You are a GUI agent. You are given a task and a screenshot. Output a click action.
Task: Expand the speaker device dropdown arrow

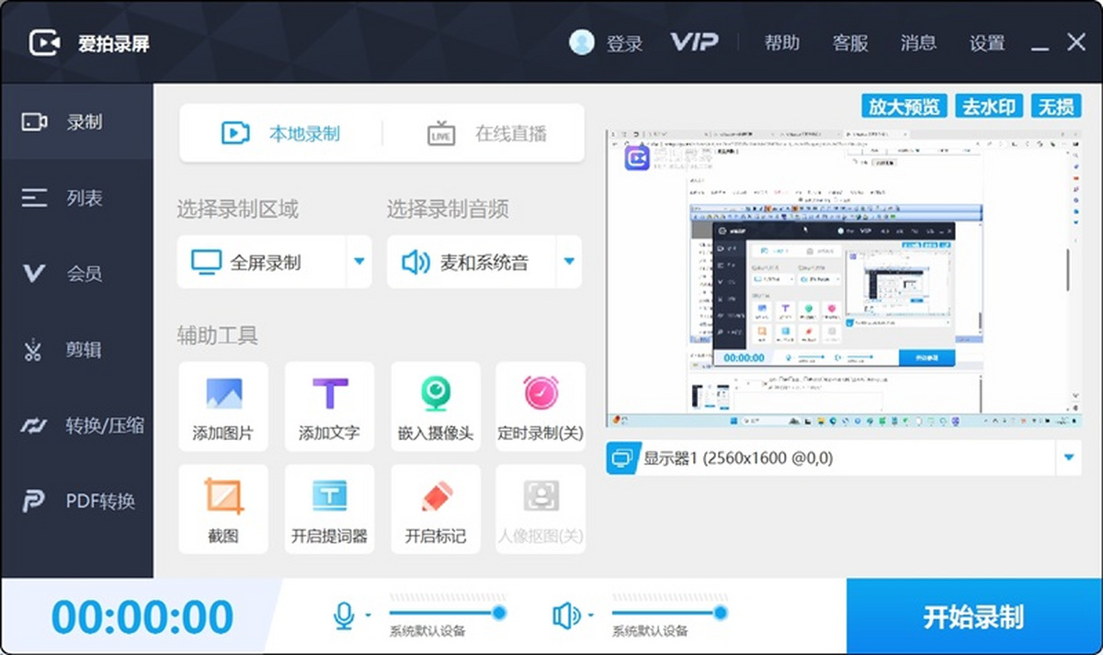pyautogui.click(x=591, y=615)
